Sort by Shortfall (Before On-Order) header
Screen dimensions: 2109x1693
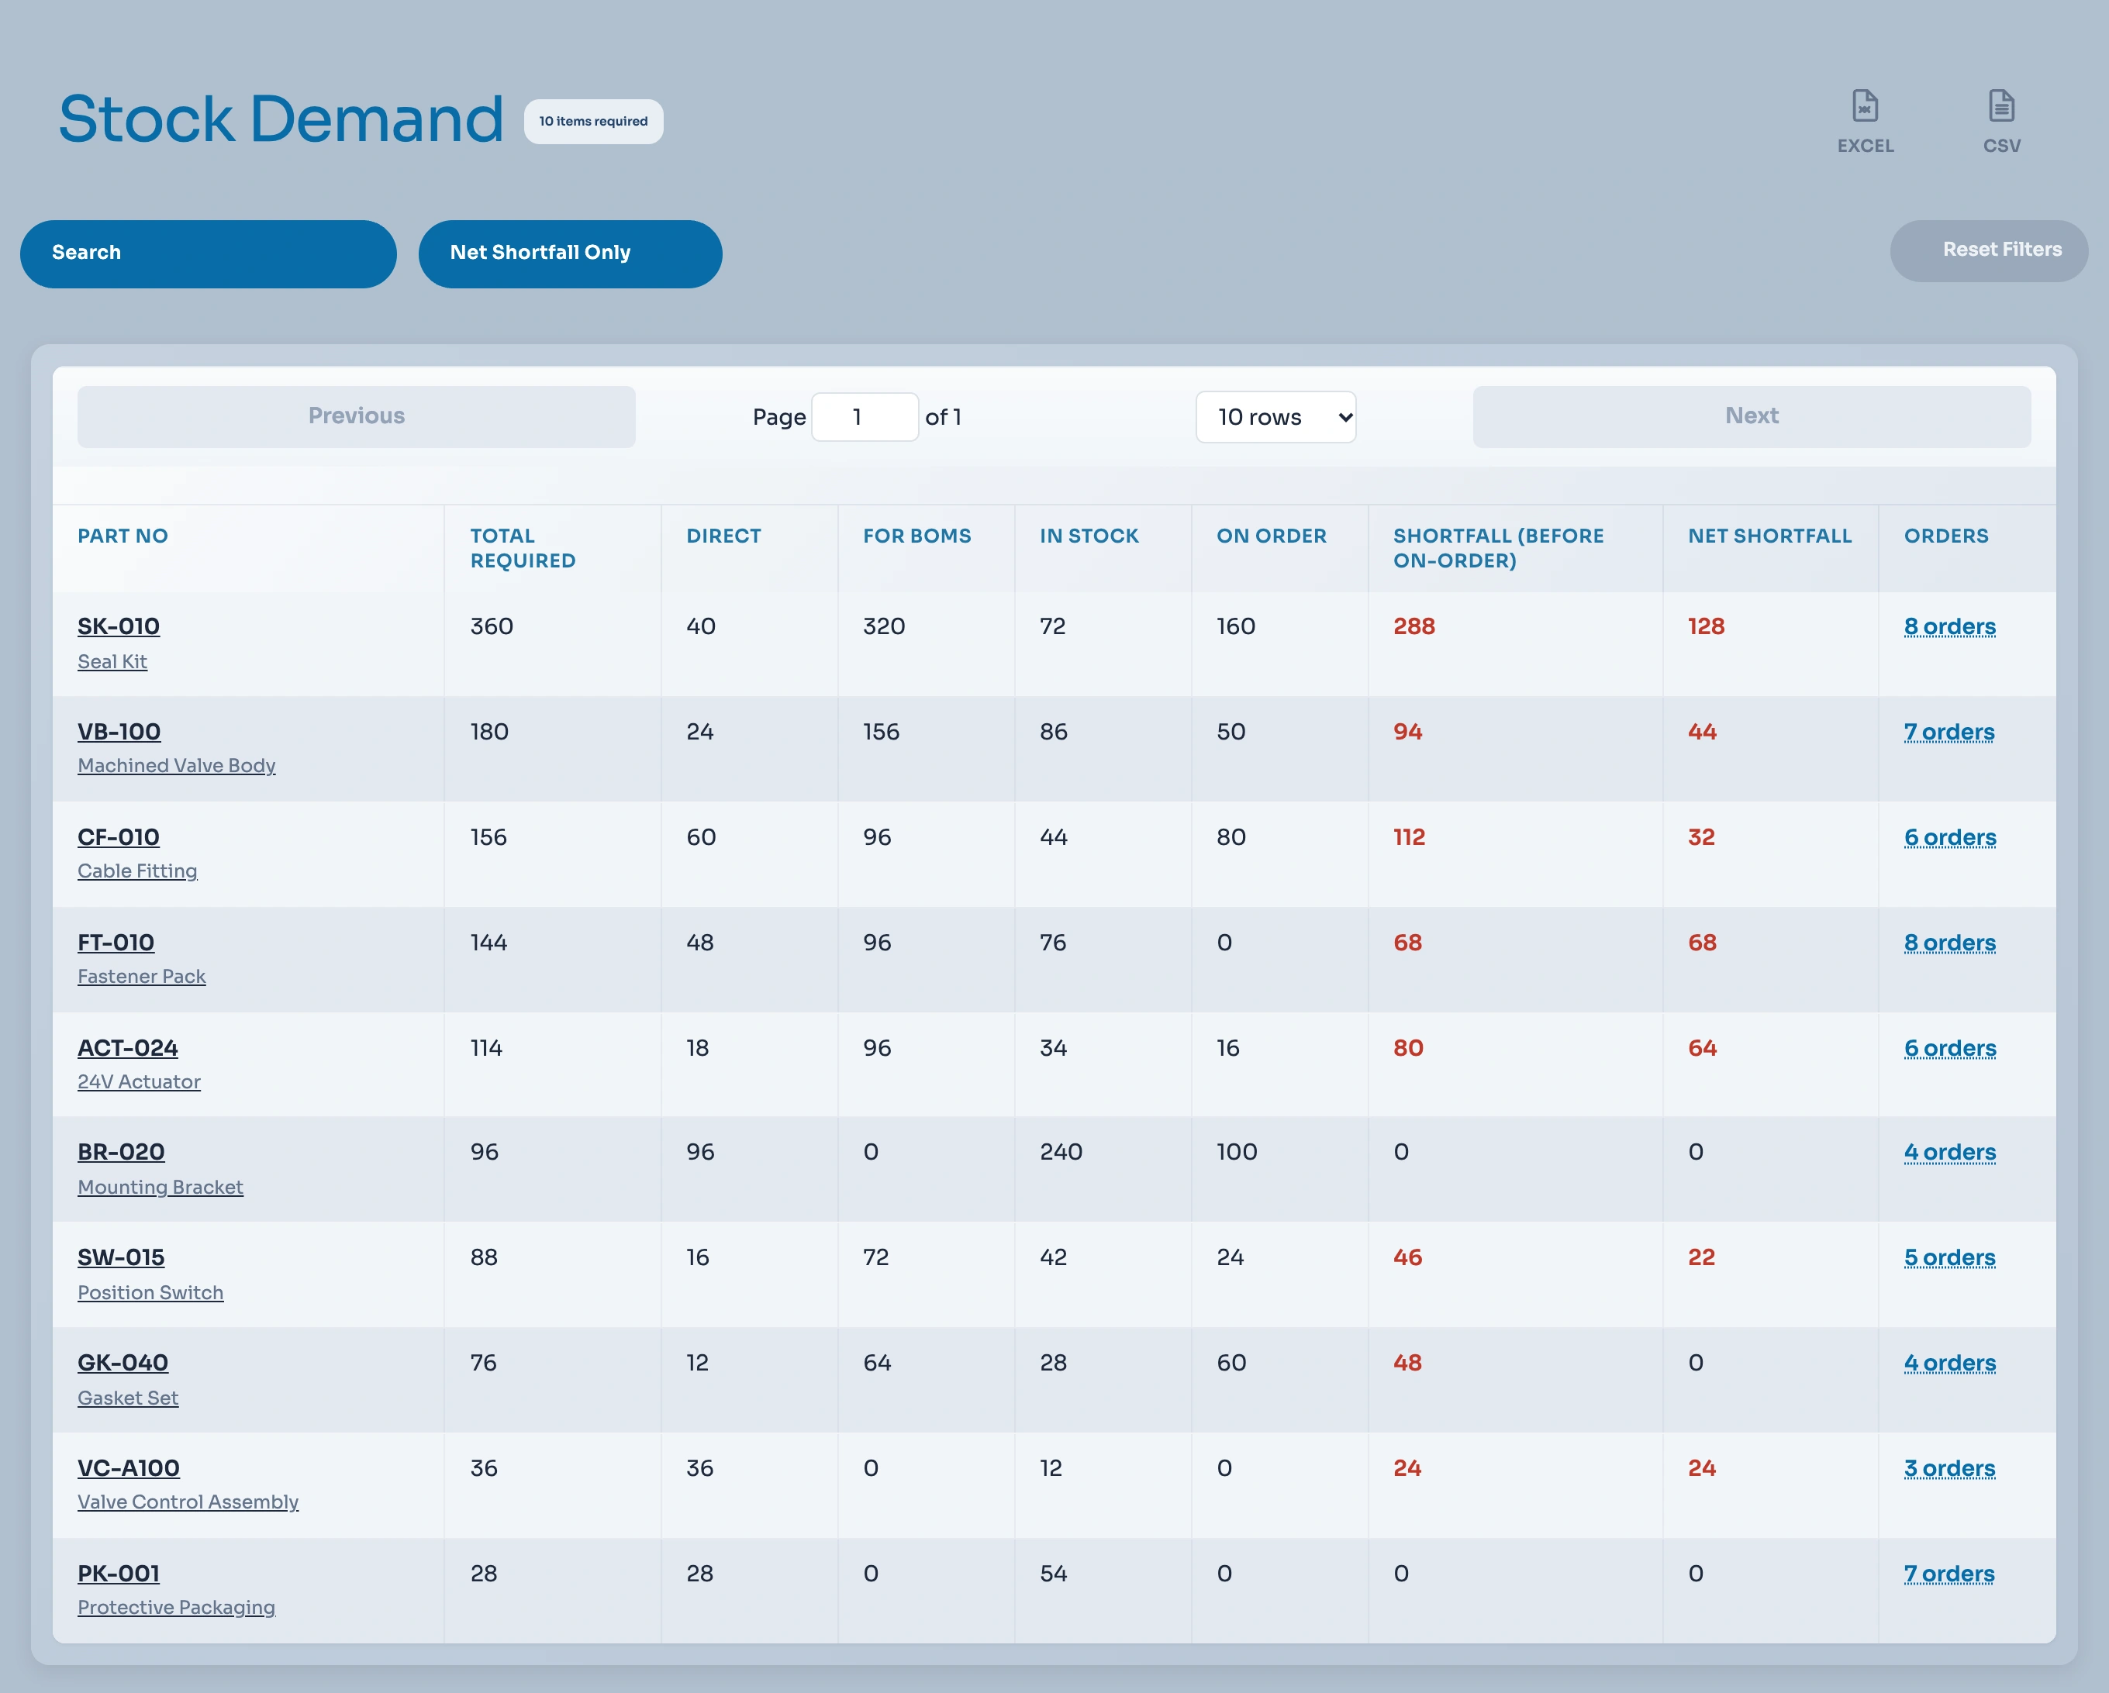(x=1498, y=548)
